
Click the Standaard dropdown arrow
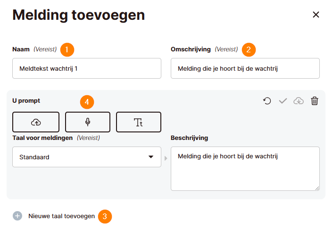click(151, 157)
